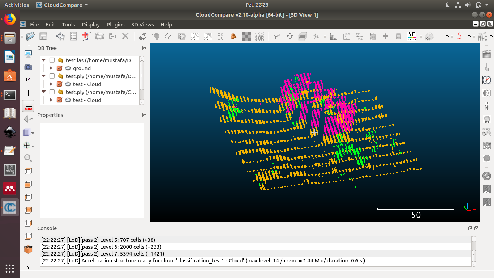
Task: Open Firefox from the Ubuntu dock
Action: (10, 19)
